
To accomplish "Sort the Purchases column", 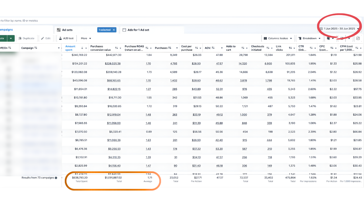I will (170, 48).
